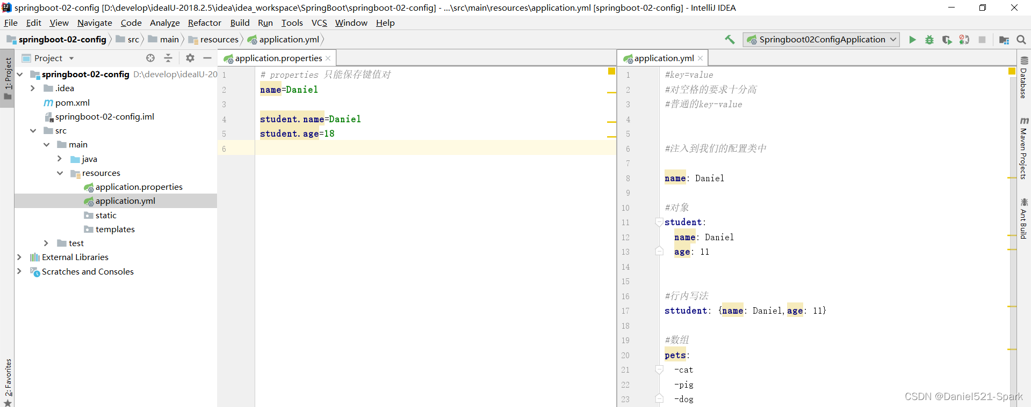The width and height of the screenshot is (1031, 407).
Task: Click the Search Everywhere magnifier icon
Action: [x=1021, y=40]
